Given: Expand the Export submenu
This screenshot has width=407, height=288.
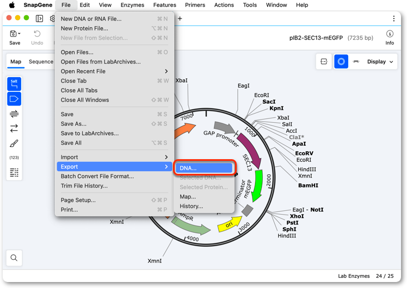Looking at the screenshot, I should coord(114,167).
